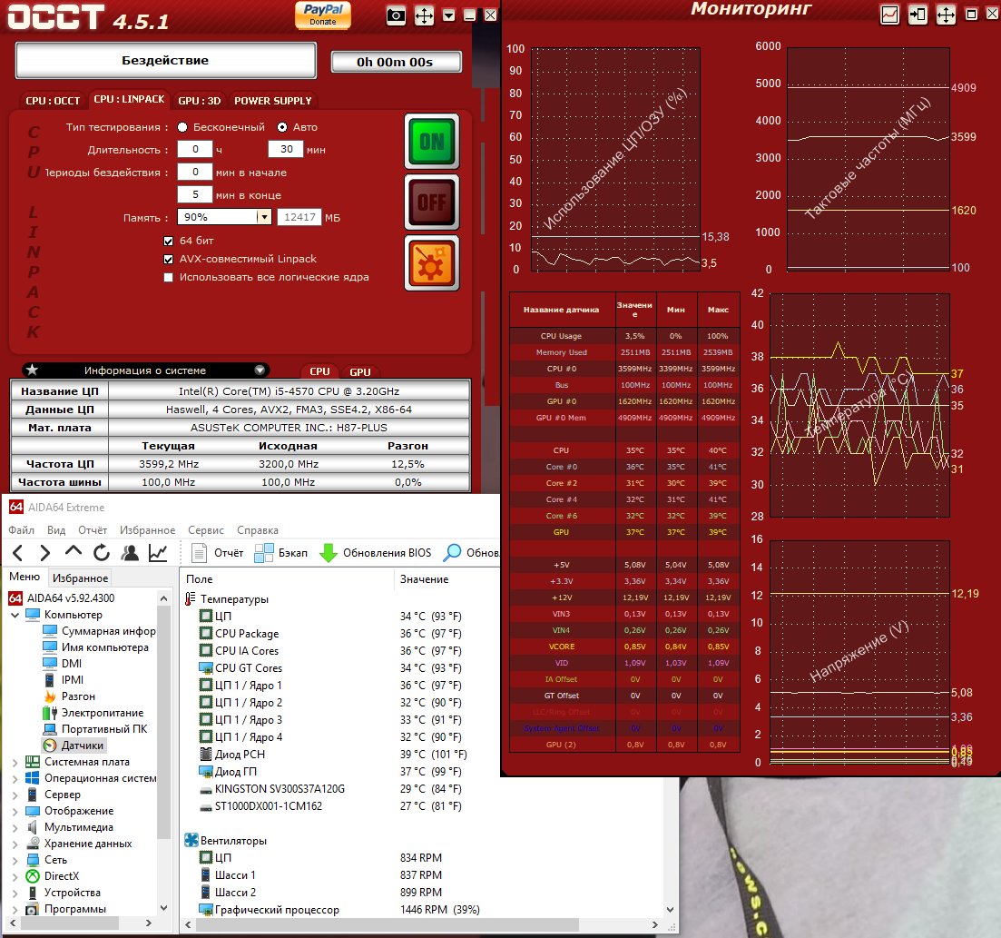Select the Авто test type radio
Viewport: 1001px width, 938px height.
[x=282, y=127]
